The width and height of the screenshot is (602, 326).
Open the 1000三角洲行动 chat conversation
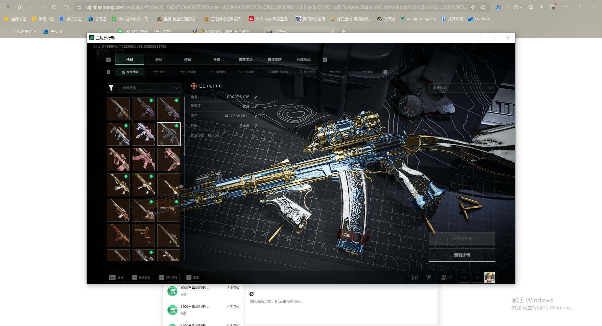(x=203, y=291)
